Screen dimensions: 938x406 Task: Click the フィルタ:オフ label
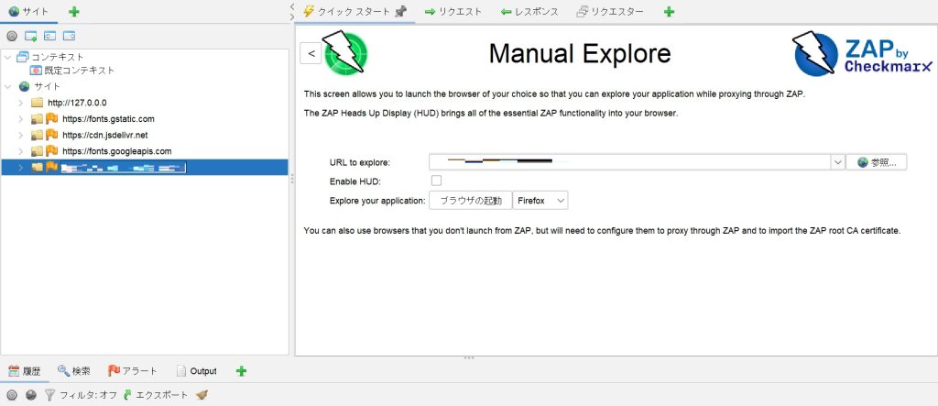click(88, 395)
